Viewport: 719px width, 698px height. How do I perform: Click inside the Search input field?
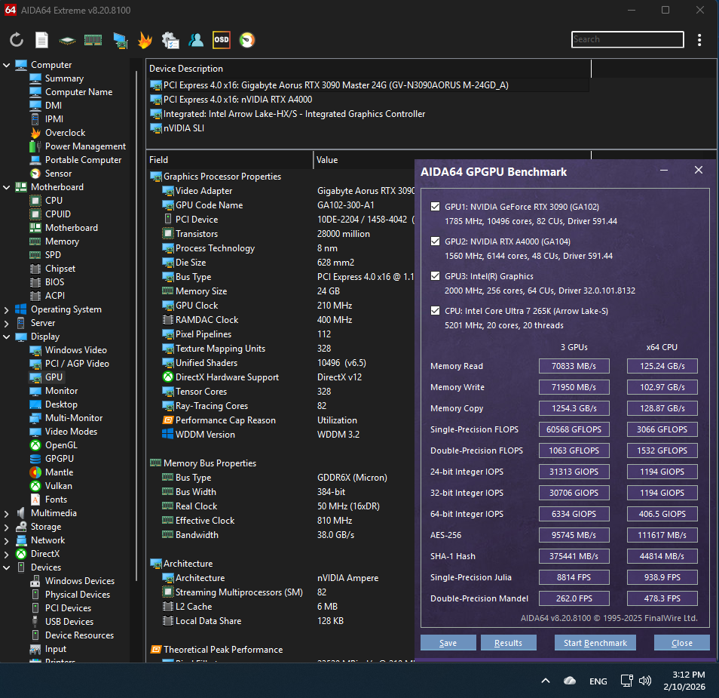click(627, 40)
